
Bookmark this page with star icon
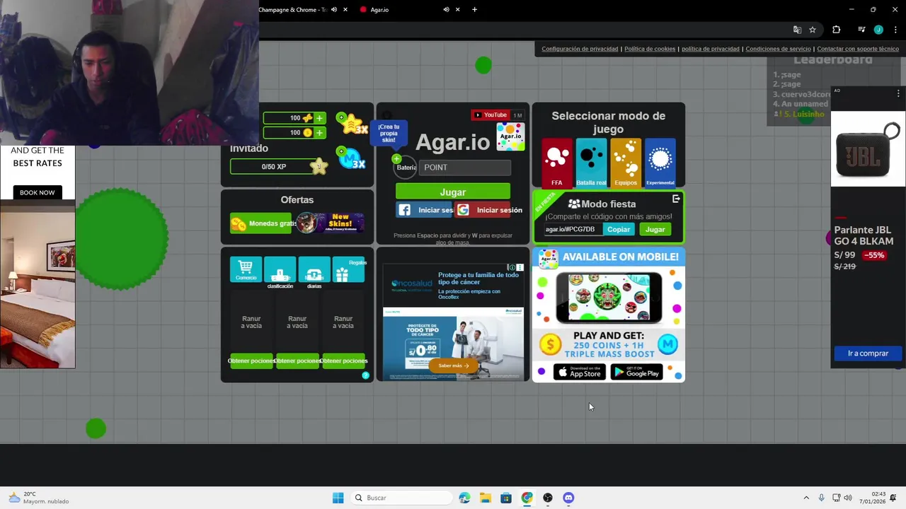click(x=813, y=30)
